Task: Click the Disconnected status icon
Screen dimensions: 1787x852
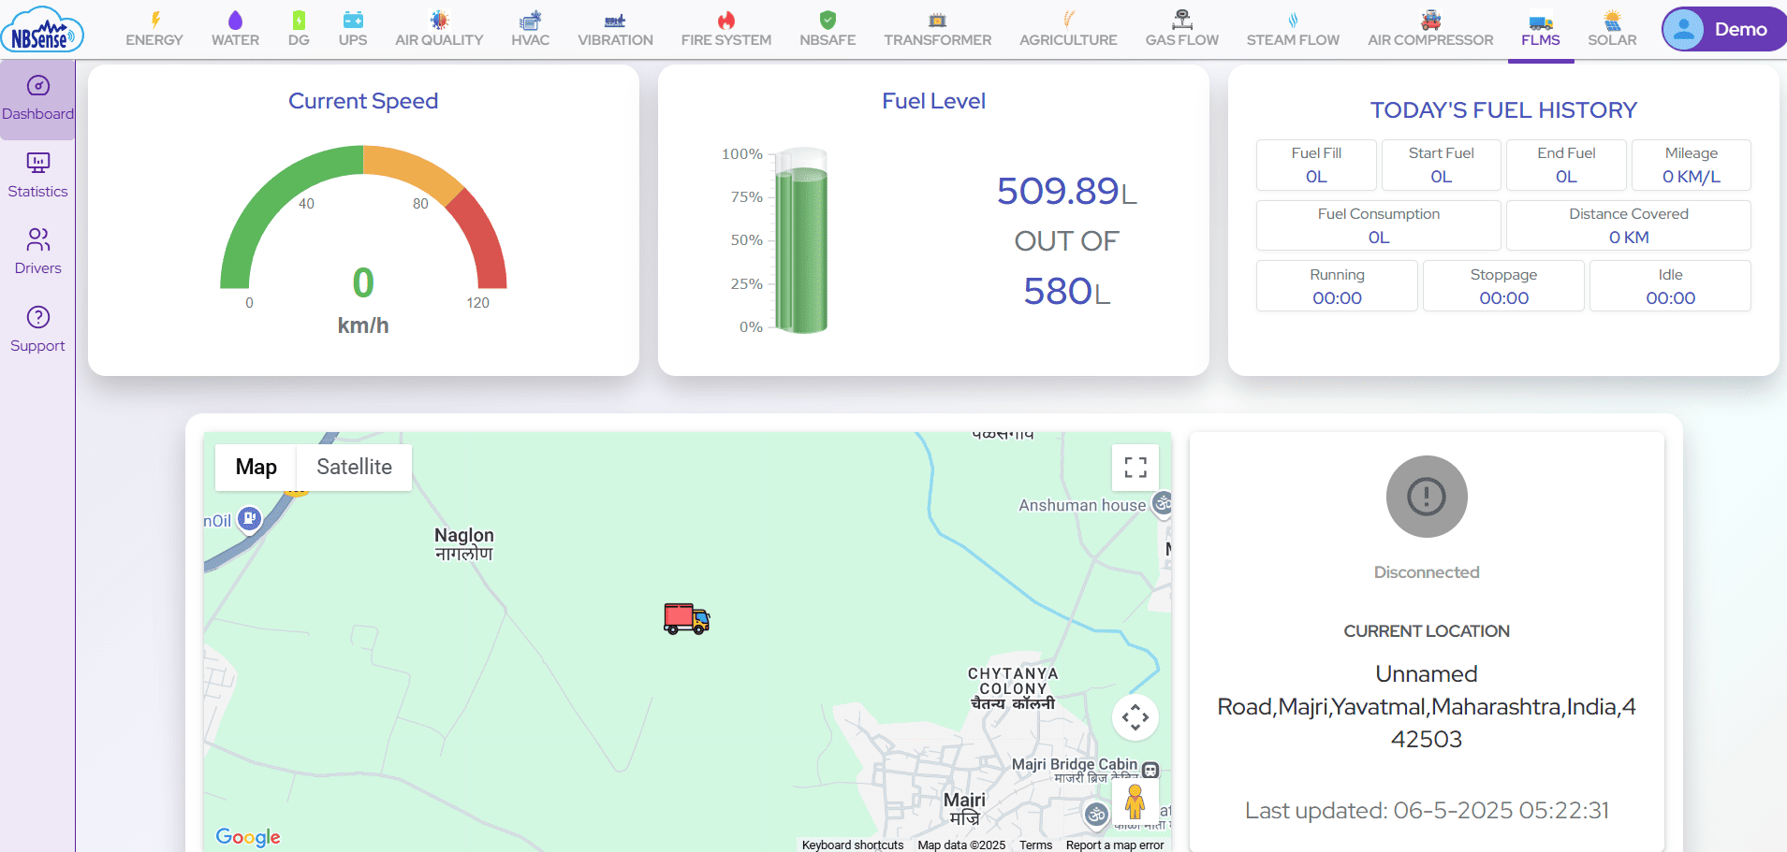Action: click(1427, 497)
